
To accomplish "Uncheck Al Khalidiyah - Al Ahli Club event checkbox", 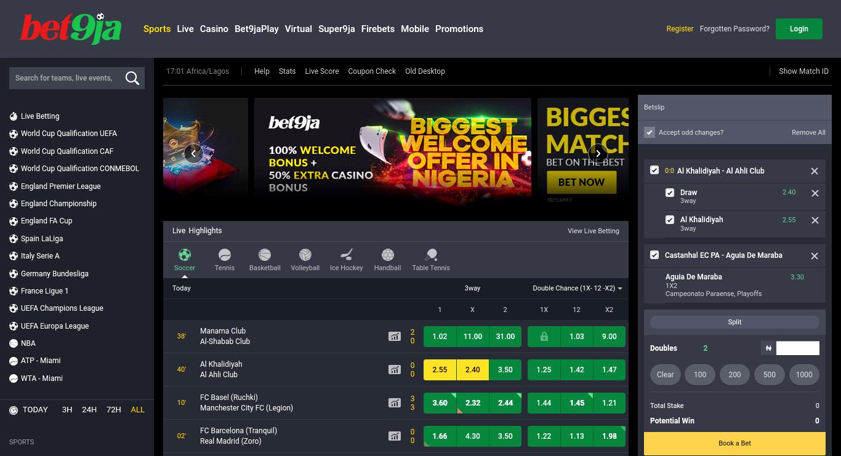I will (654, 170).
